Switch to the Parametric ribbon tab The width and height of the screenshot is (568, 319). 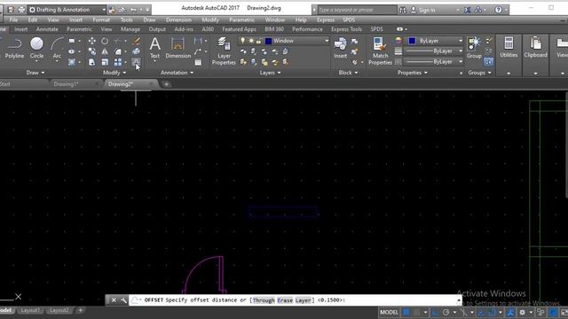click(x=79, y=29)
